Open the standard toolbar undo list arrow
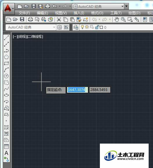This screenshot has width=153, height=168. [99, 19]
